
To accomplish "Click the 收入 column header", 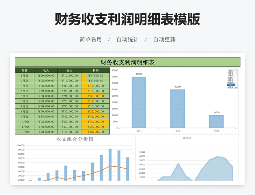I will pyautogui.click(x=46, y=70).
